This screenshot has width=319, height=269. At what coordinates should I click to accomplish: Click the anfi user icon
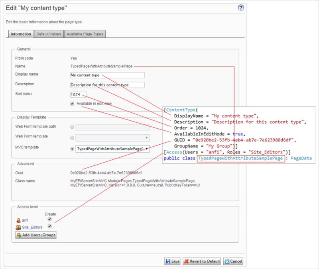pyautogui.click(x=18, y=220)
